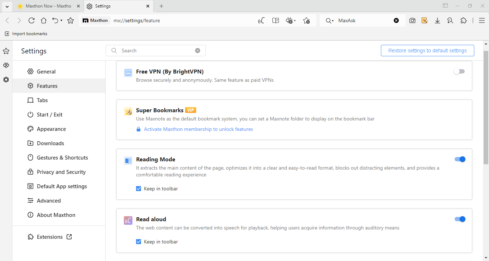Go forward to the next page

[19, 20]
